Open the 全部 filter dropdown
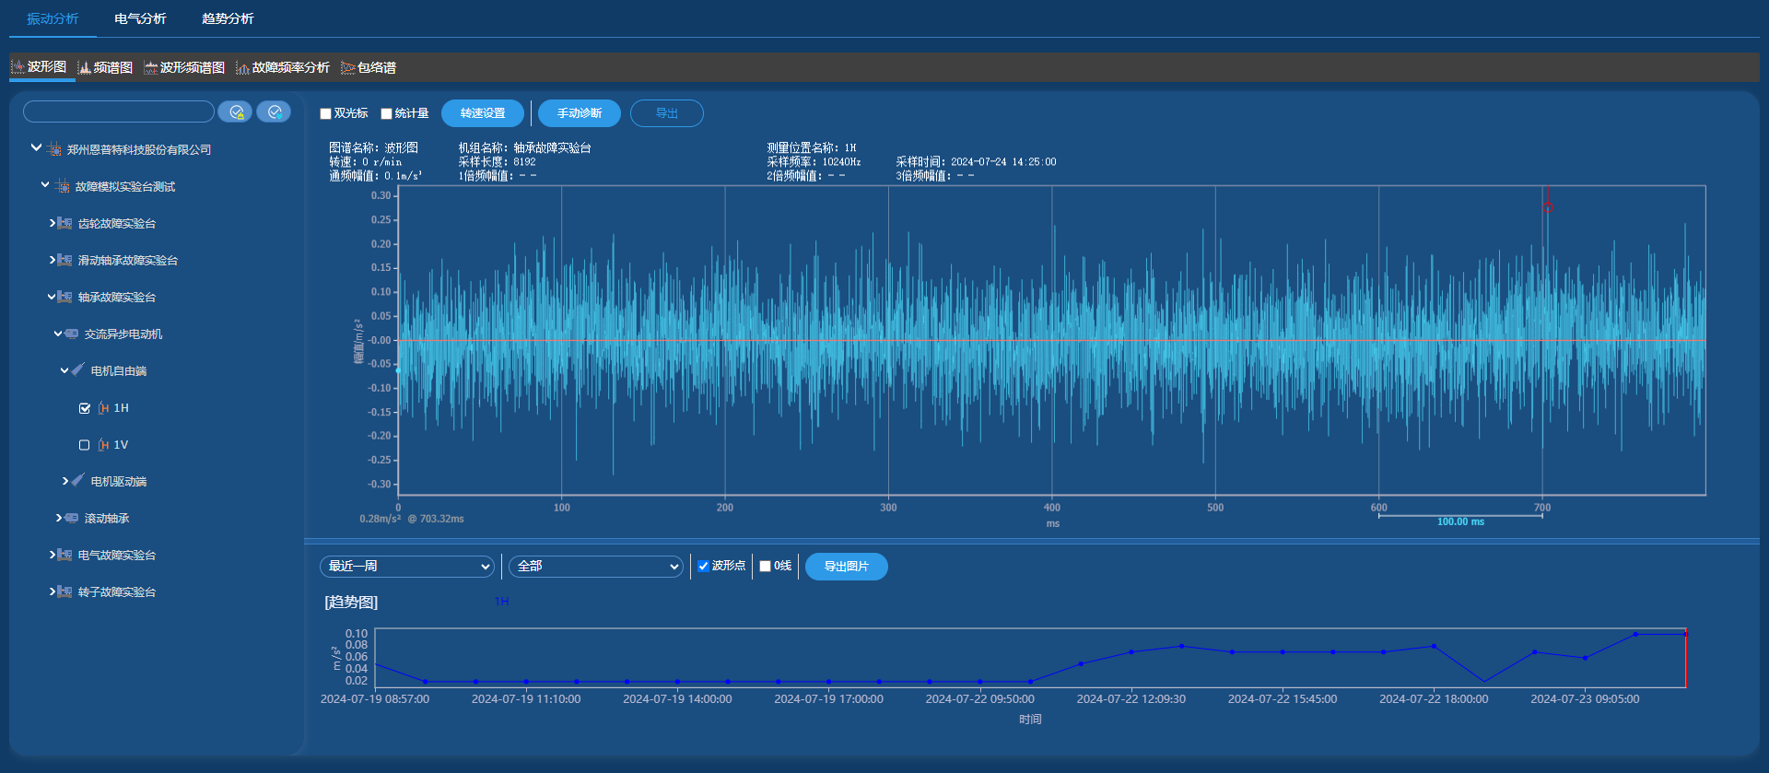1769x773 pixels. point(596,567)
